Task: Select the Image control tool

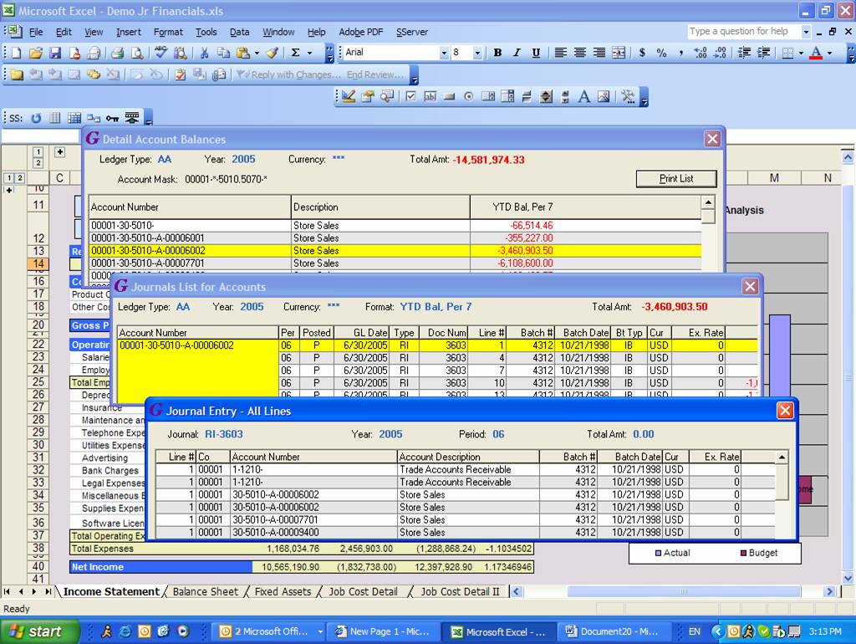Action: point(604,97)
